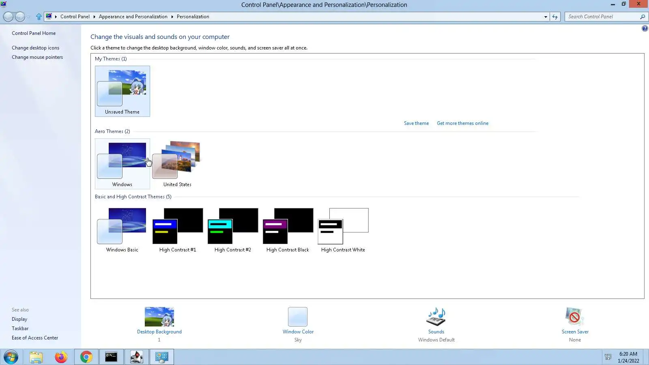Select High Contrast #1 theme
Screen dimensions: 649x365
pyautogui.click(x=178, y=230)
